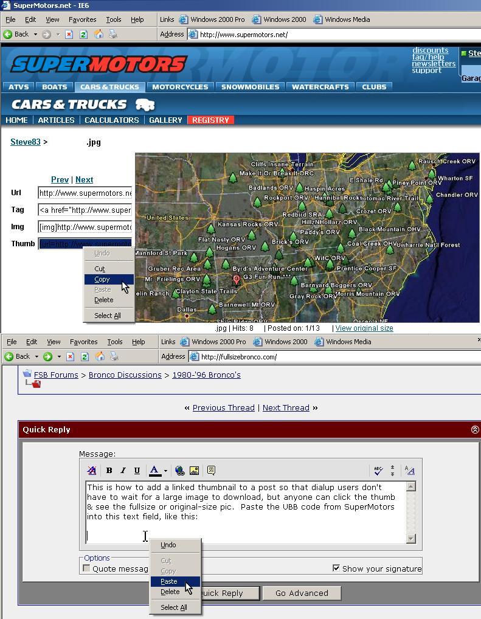Click editor resize arrows icon
This screenshot has height=619, width=481.
[393, 470]
